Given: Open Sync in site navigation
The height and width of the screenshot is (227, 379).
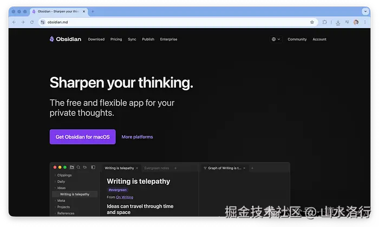Looking at the screenshot, I should tap(132, 39).
